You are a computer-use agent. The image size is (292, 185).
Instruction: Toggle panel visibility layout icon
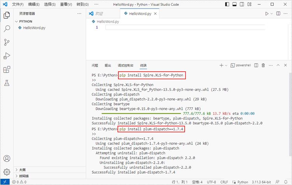[x=234, y=4]
